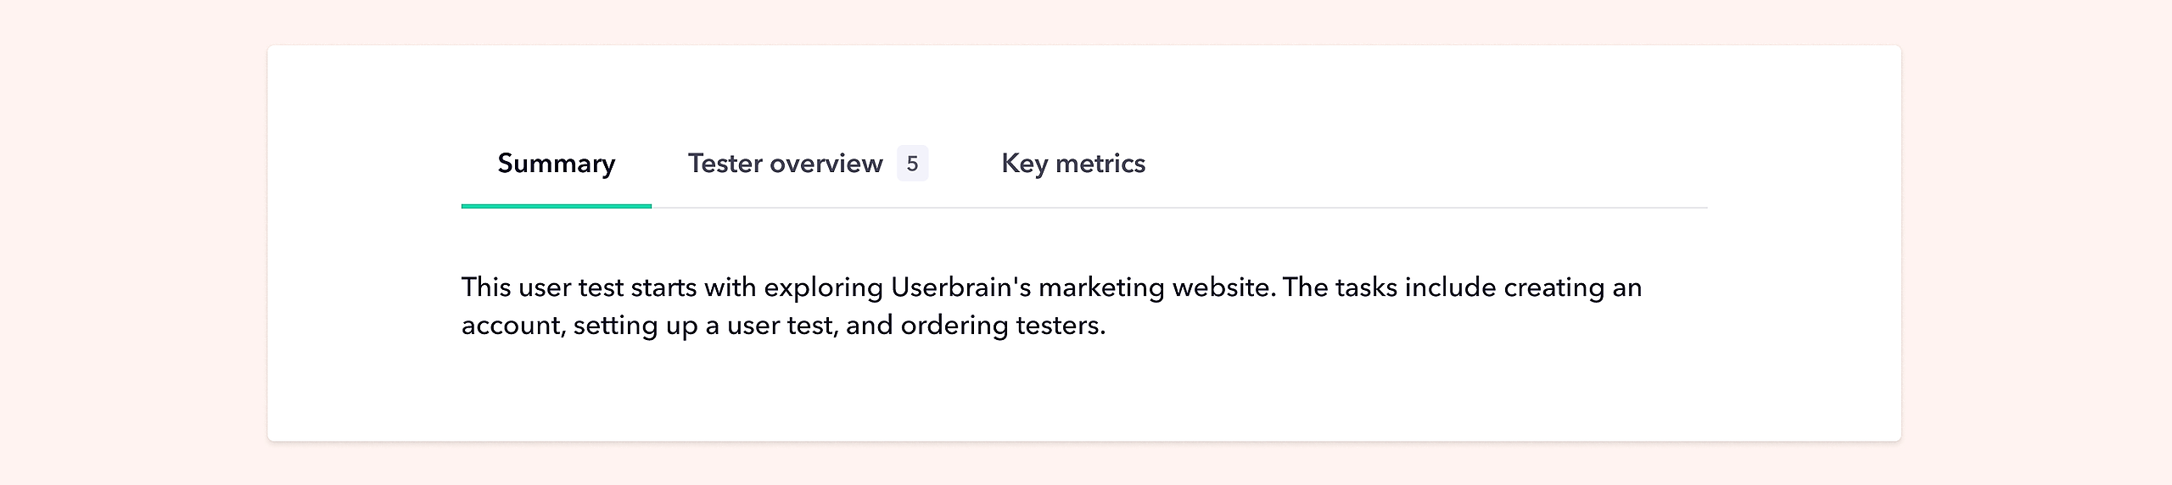Click the word "exploring" in the summary

pyautogui.click(x=823, y=287)
